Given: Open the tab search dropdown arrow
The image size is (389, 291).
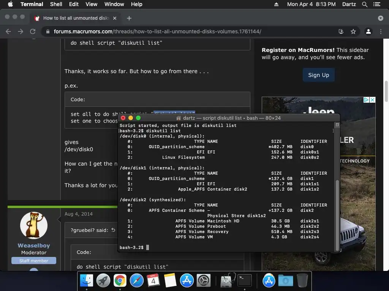Looking at the screenshot, I should [381, 18].
